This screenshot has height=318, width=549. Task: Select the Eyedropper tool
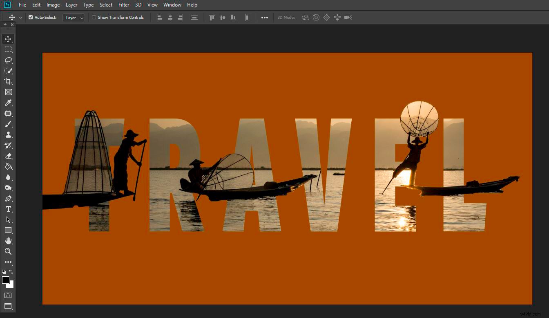point(8,103)
